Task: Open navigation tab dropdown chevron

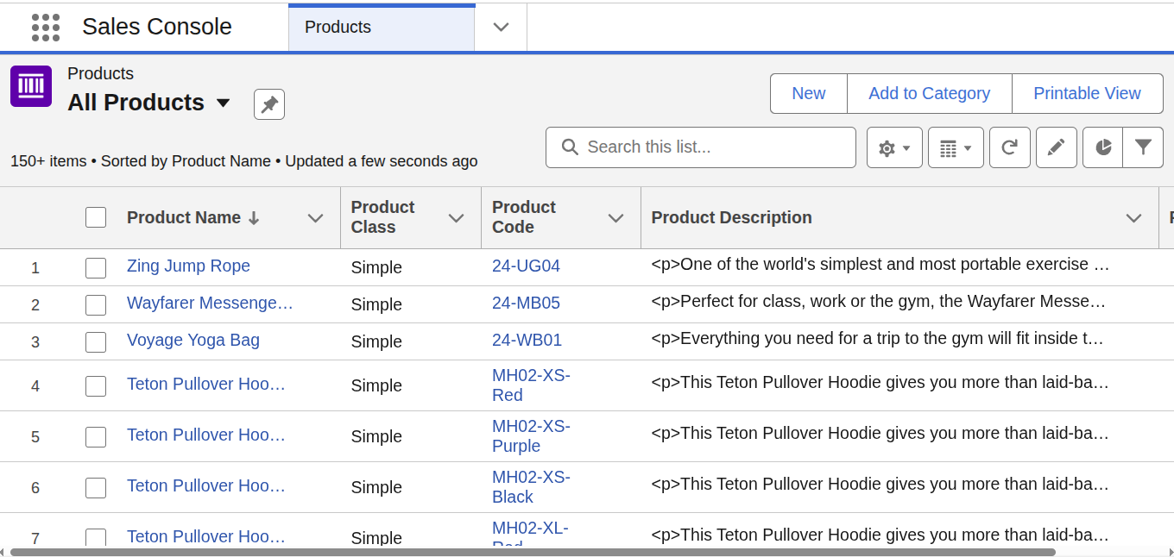Action: coord(501,27)
